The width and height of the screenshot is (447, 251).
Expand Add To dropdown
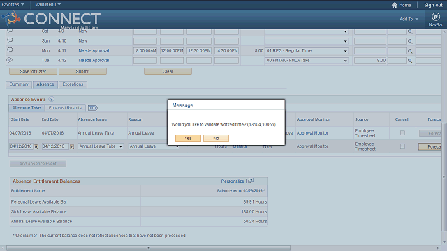tap(409, 19)
